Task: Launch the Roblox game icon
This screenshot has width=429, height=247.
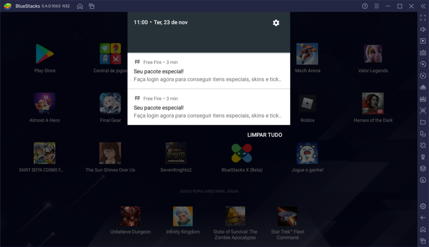Action: pyautogui.click(x=308, y=104)
